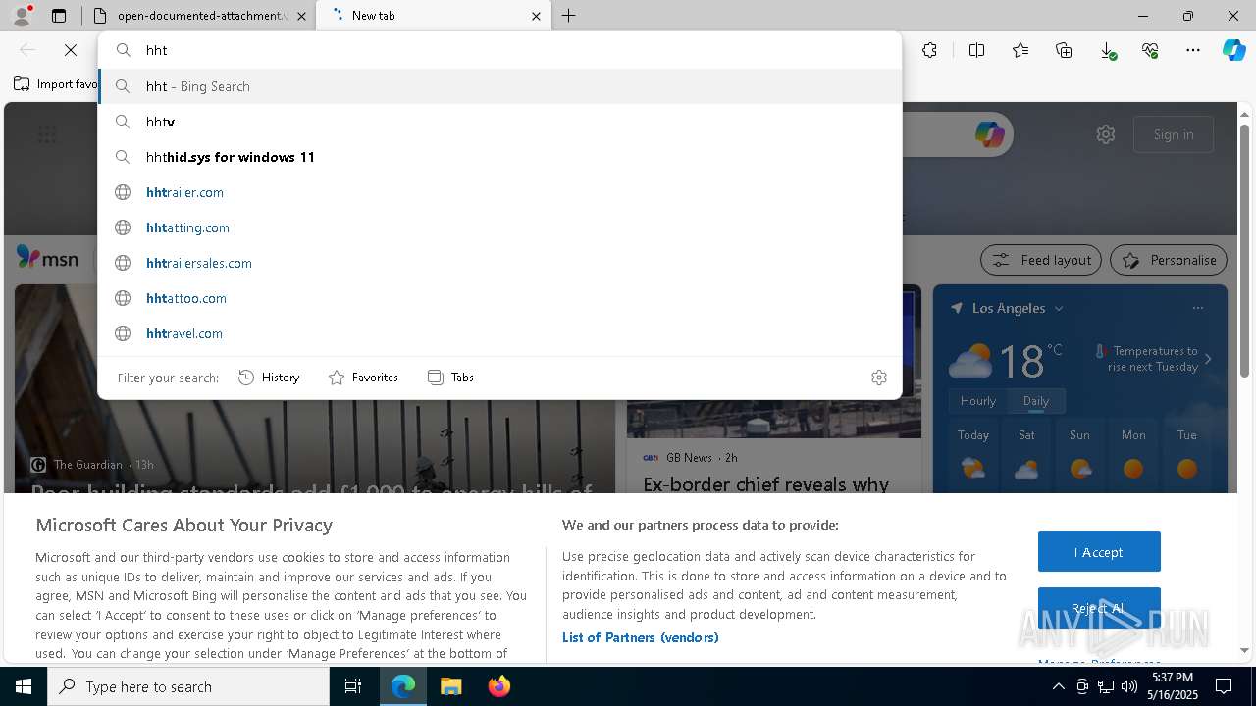Open Copilot icon in page search box
Viewport: 1256px width, 706px height.
coord(989,134)
